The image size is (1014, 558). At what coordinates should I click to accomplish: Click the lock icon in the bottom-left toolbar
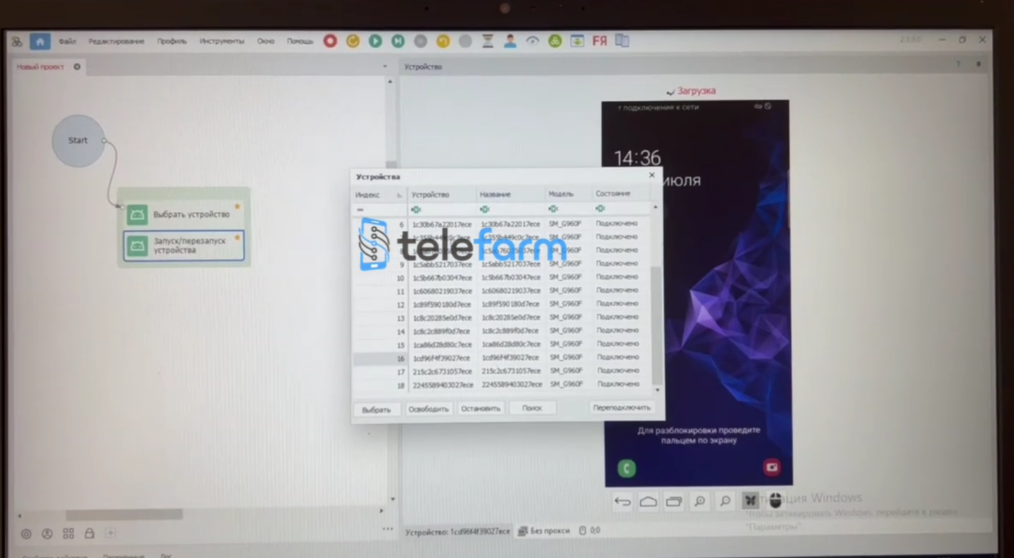tap(89, 534)
